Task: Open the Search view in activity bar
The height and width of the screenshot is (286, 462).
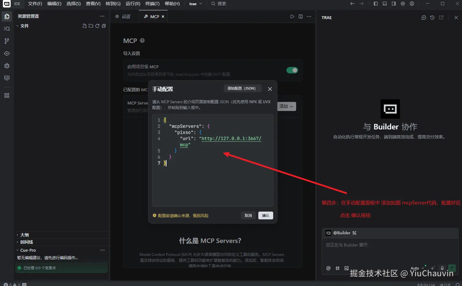Action: click(x=7, y=29)
